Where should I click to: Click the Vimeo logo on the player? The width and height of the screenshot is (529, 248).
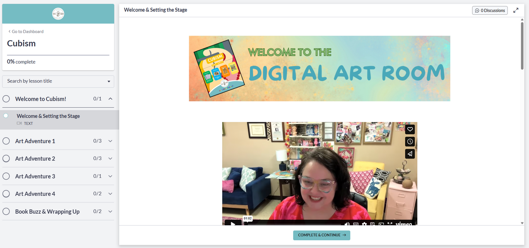(404, 224)
